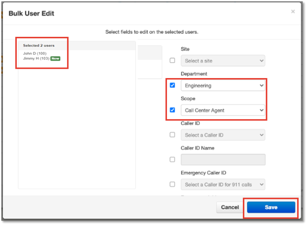Expand the Department dropdown showing Engineering

223,86
